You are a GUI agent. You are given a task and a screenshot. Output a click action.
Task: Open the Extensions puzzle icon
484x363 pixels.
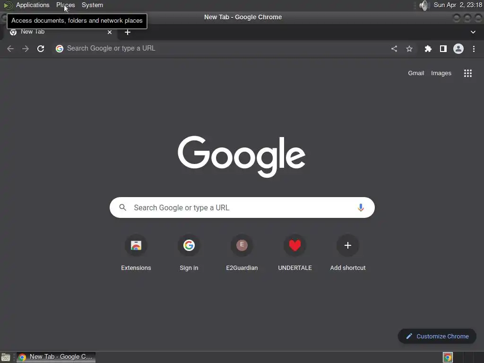tap(428, 49)
